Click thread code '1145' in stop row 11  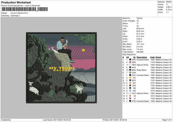point(153,85)
